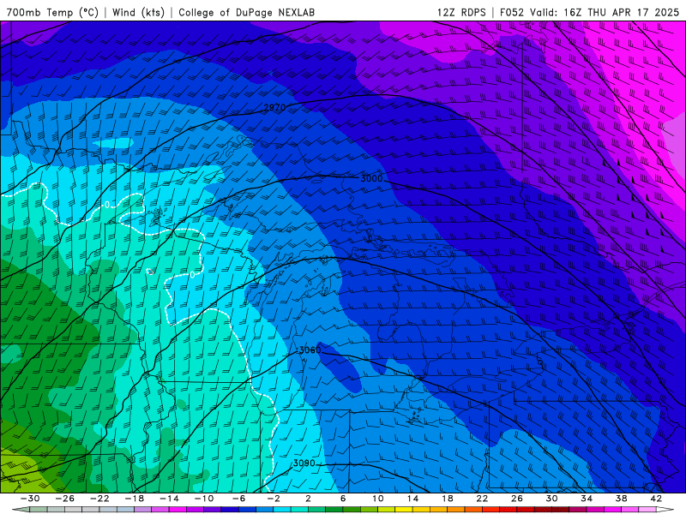Pick the yellow swatch in the color bar

(404, 510)
